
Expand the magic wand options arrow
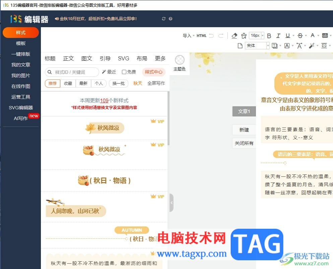(x=317, y=46)
